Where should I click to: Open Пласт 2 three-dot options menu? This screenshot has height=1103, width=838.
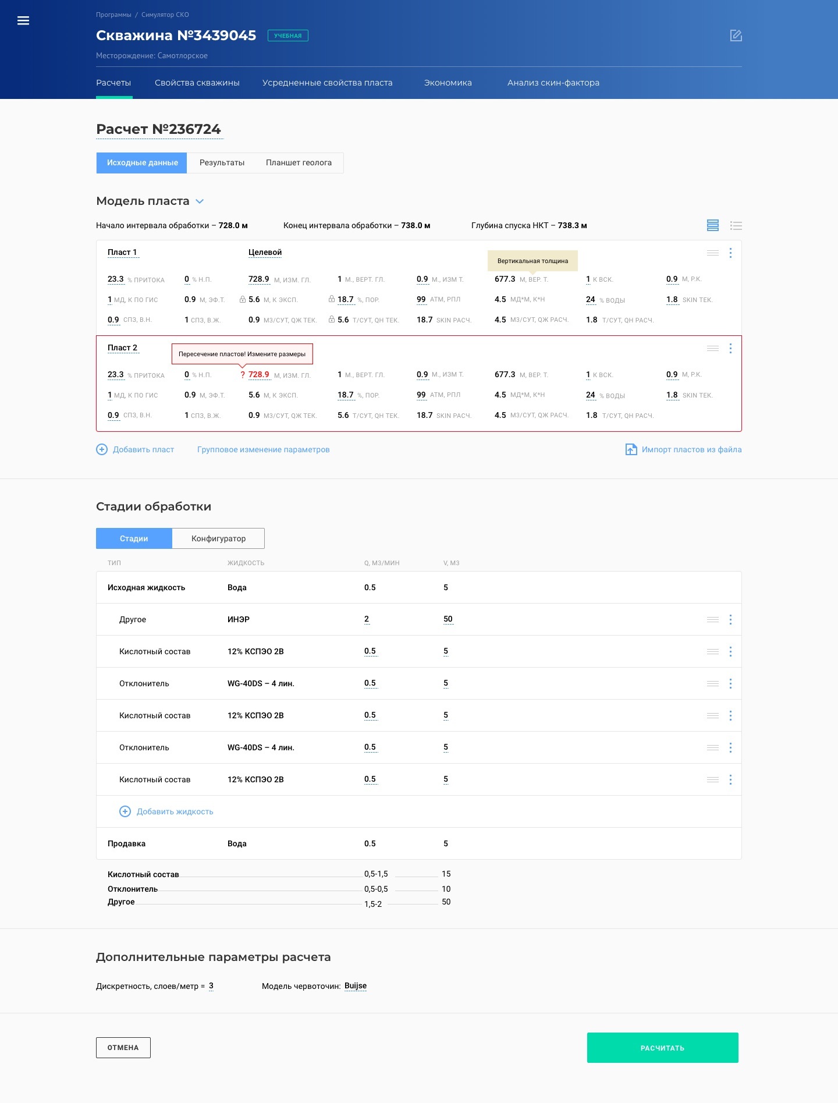tap(730, 348)
